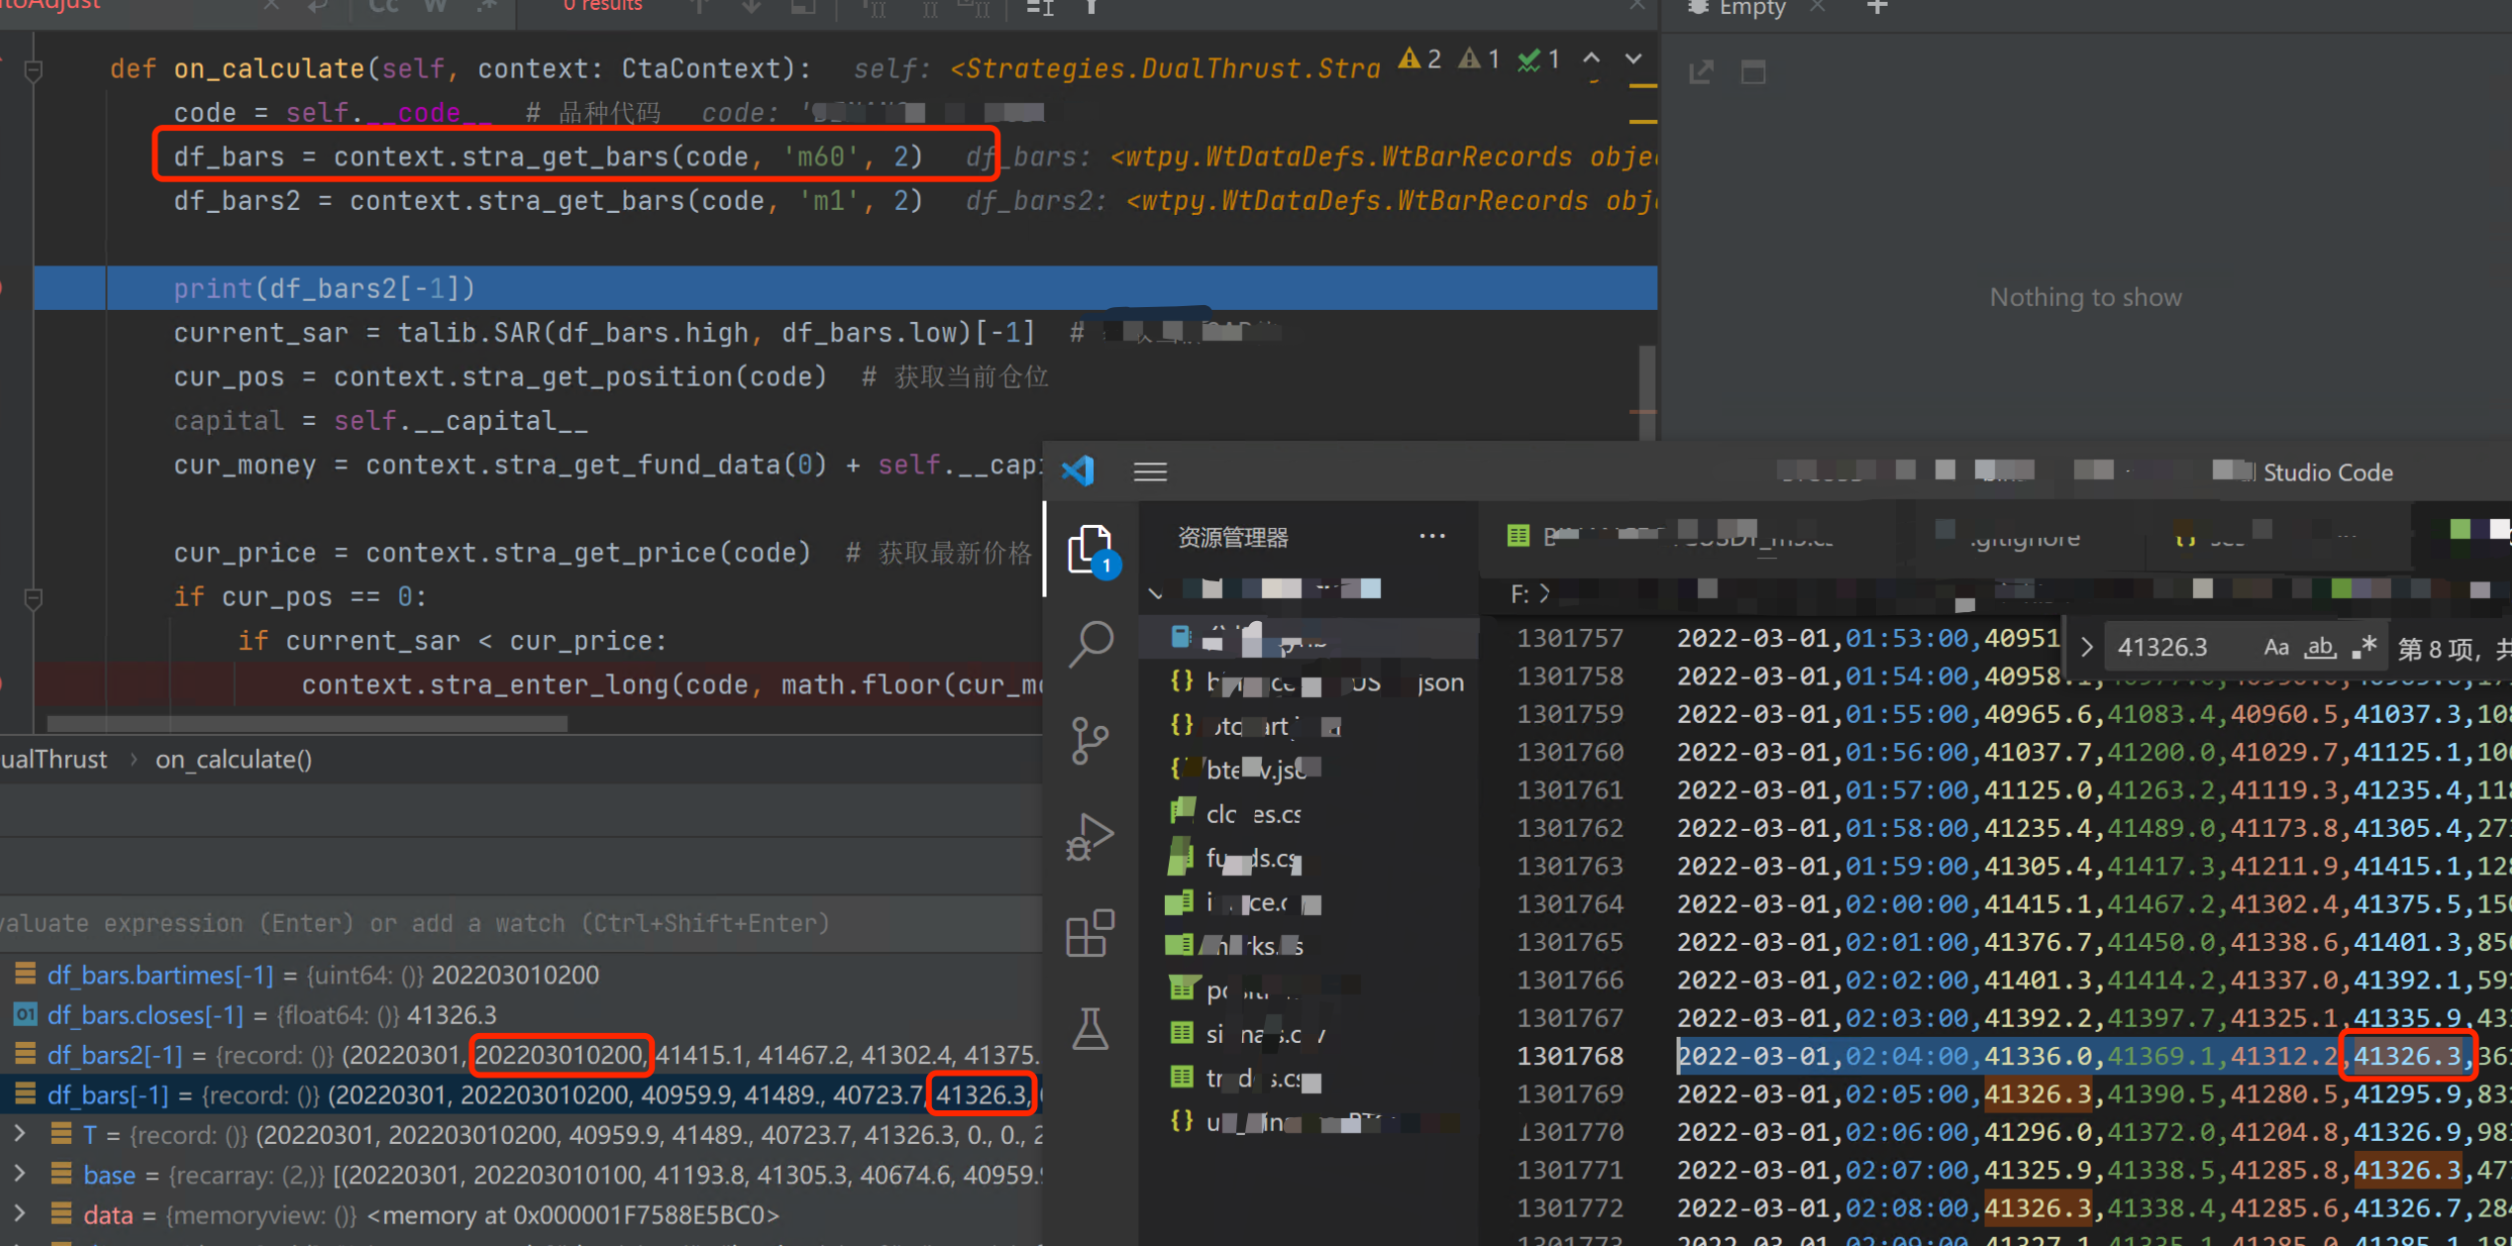Select the Explorer icon with badge 1
The image size is (2512, 1246).
pyautogui.click(x=1091, y=548)
